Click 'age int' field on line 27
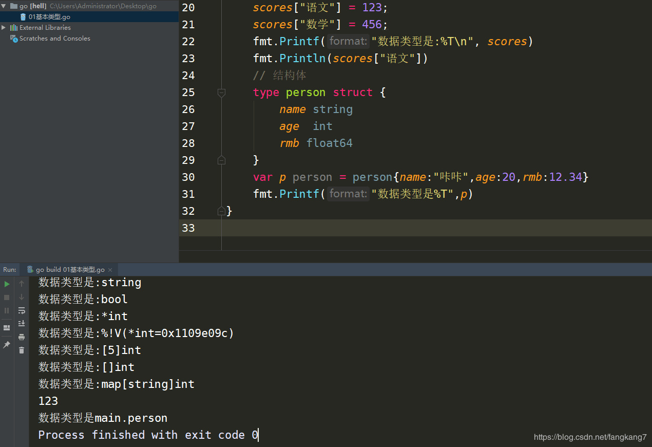 306,126
